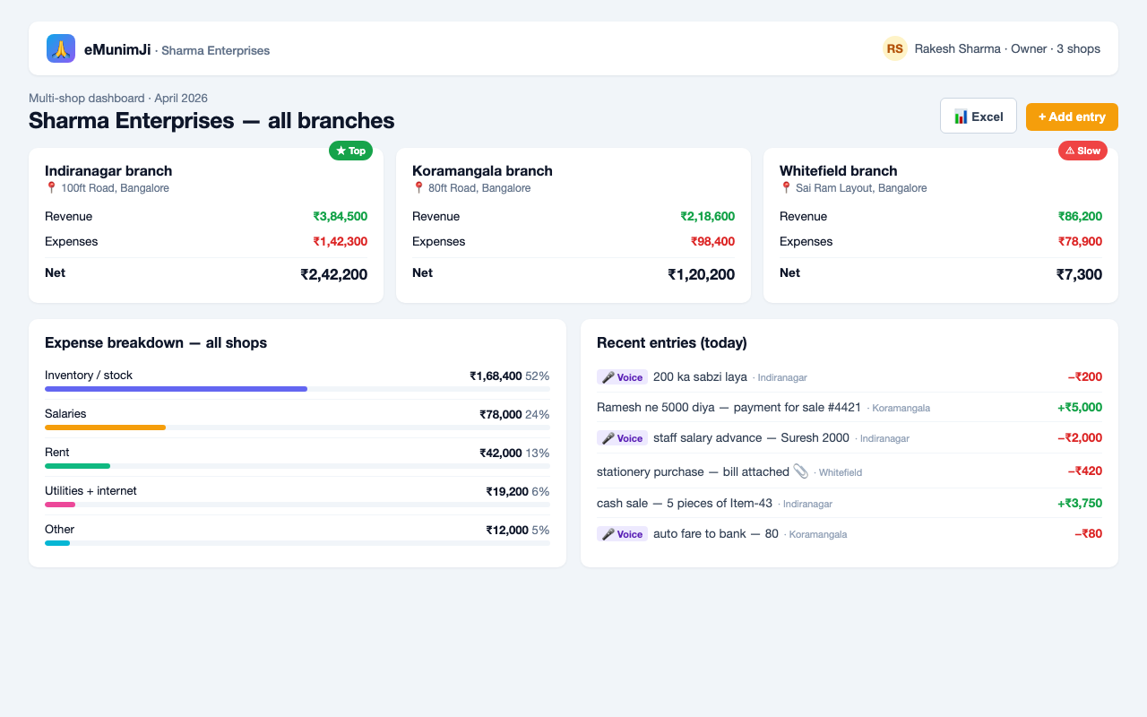Click the Koramangala tag on Ramesh payment entry
The width and height of the screenshot is (1147, 717).
(x=901, y=409)
